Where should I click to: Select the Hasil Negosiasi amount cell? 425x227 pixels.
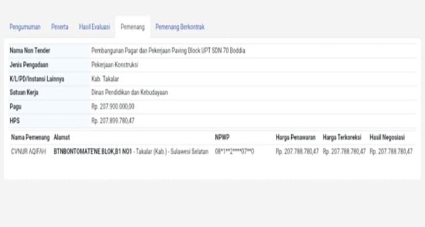pos(391,152)
